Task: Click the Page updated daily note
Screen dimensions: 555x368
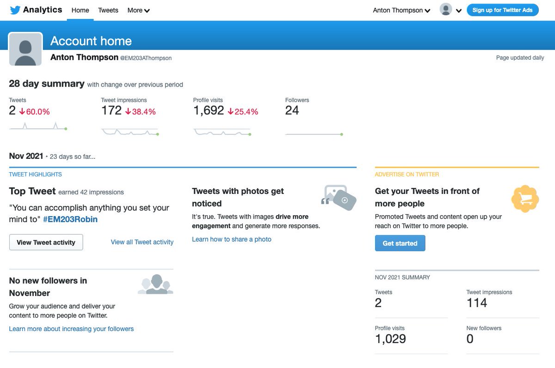Action: pos(520,58)
